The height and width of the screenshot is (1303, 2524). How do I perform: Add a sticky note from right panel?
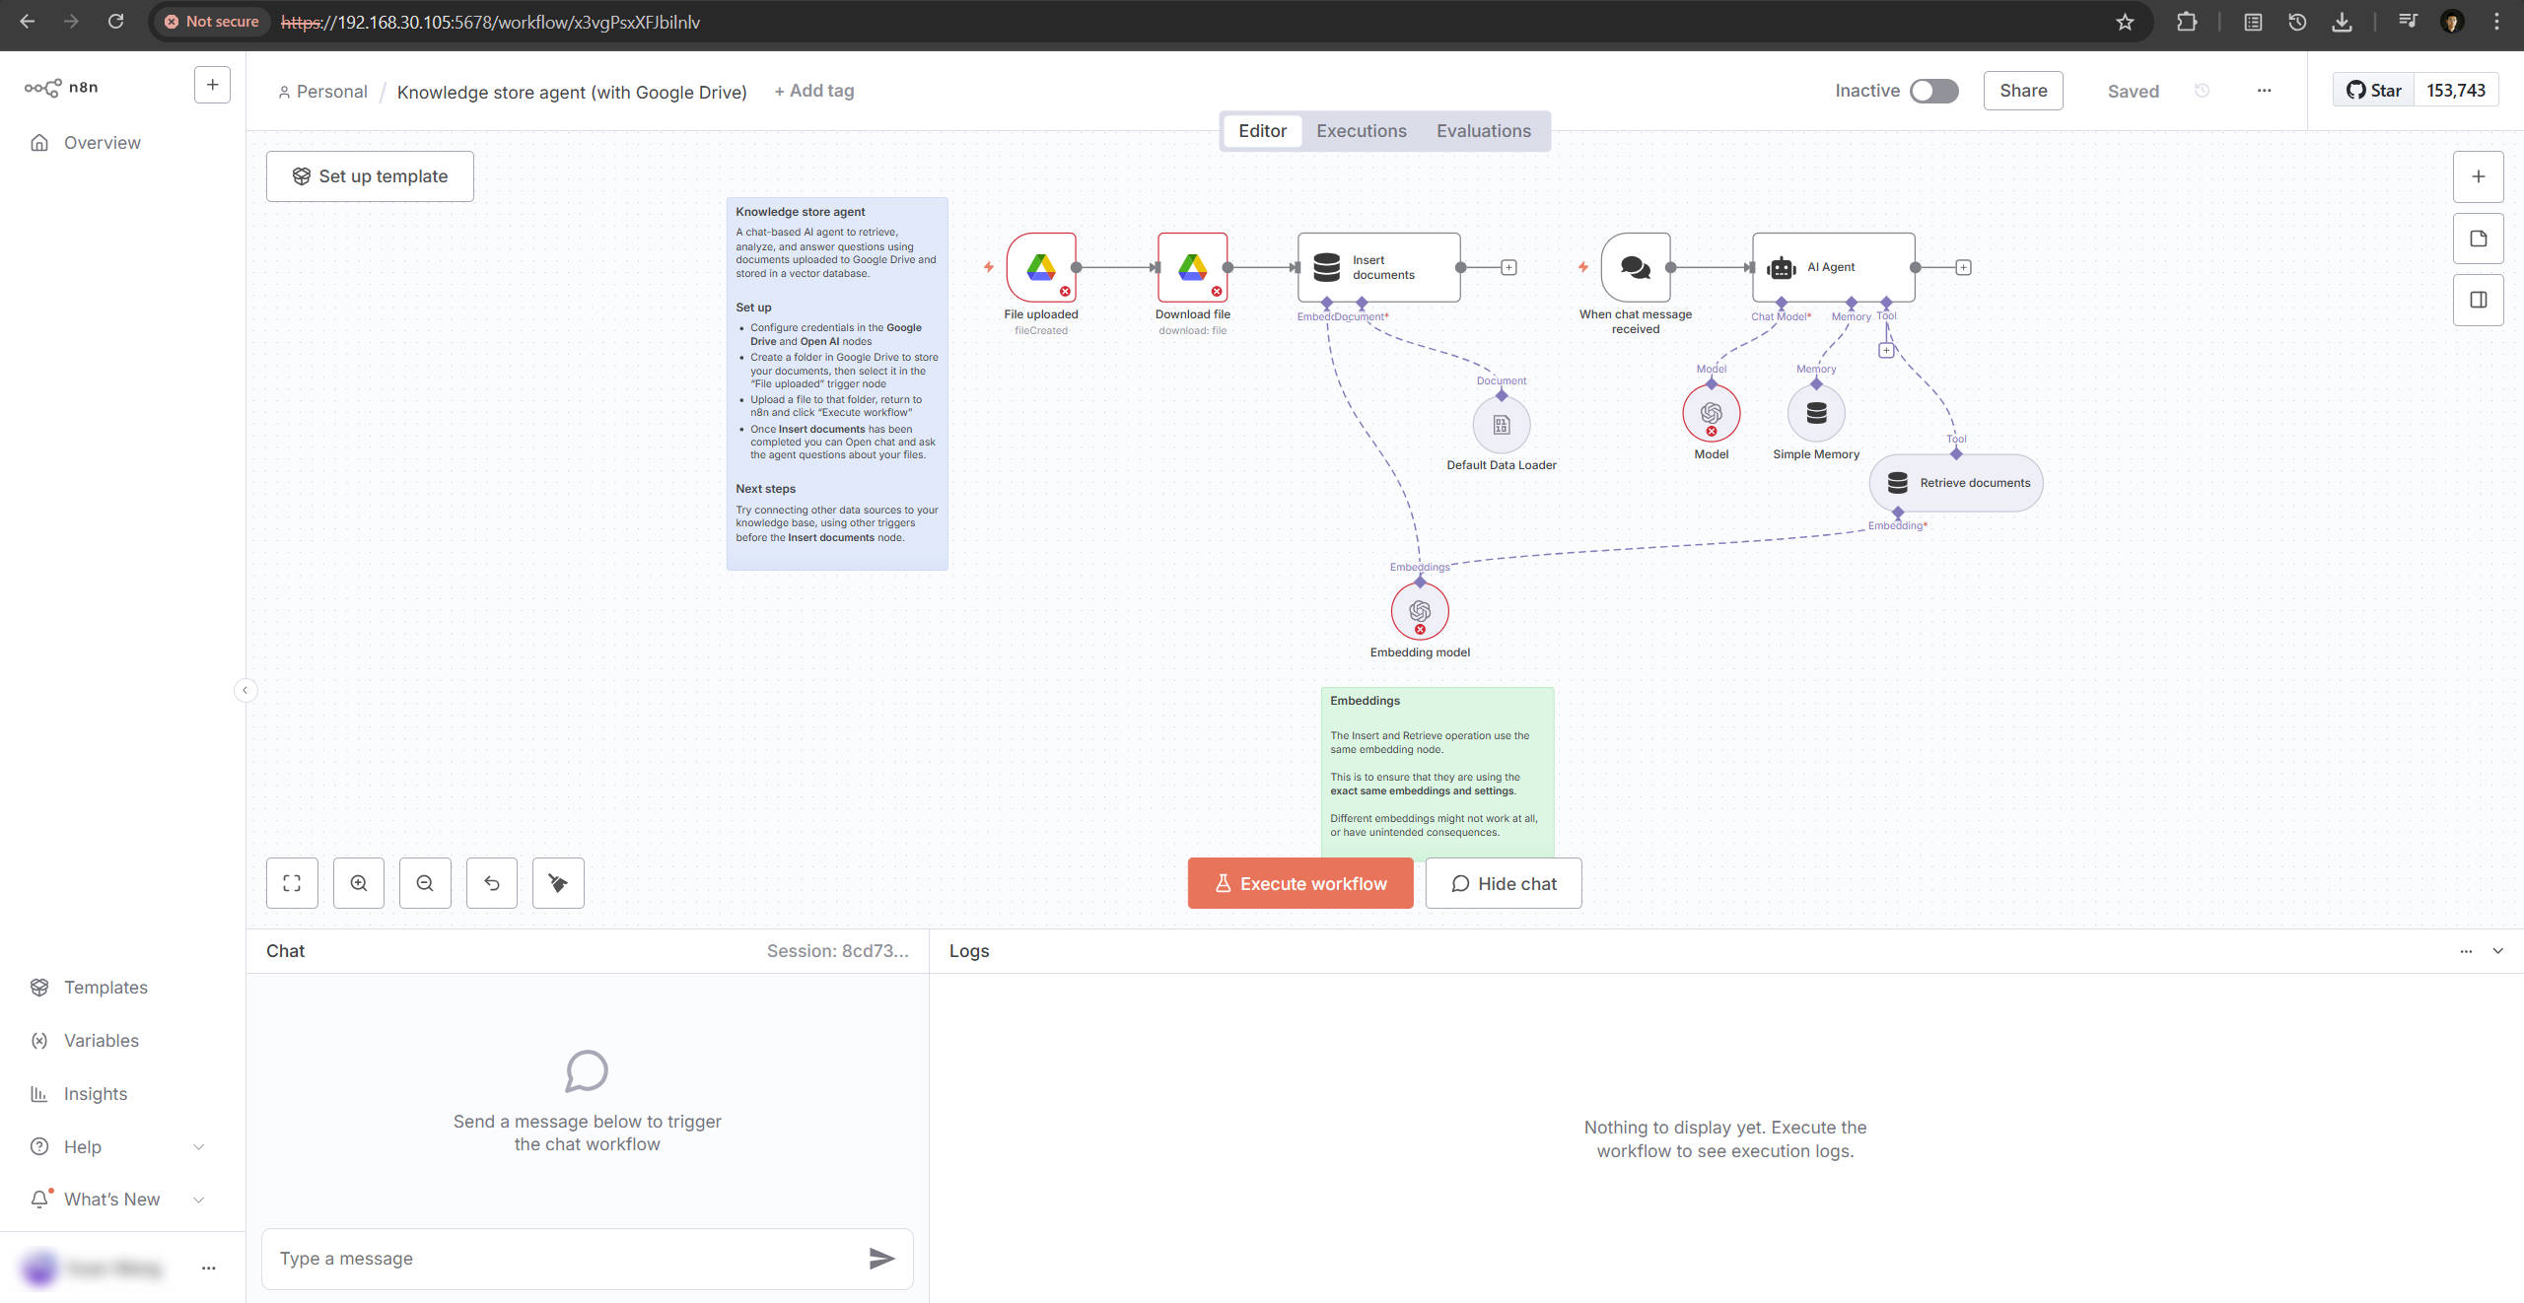2478,239
